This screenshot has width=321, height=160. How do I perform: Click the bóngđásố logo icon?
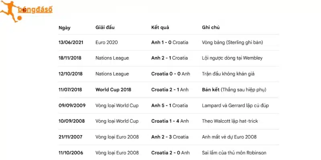click(x=26, y=11)
